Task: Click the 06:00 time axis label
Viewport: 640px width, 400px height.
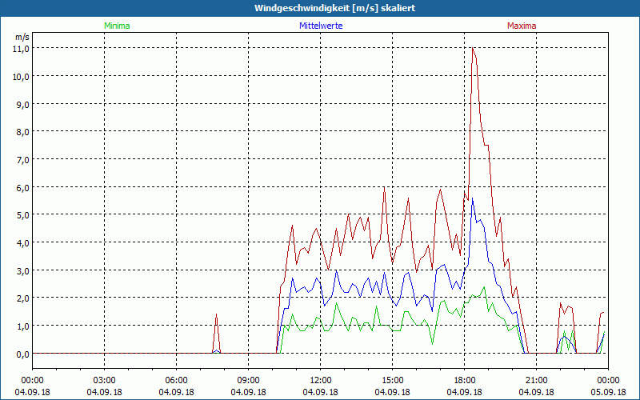Action: click(176, 380)
